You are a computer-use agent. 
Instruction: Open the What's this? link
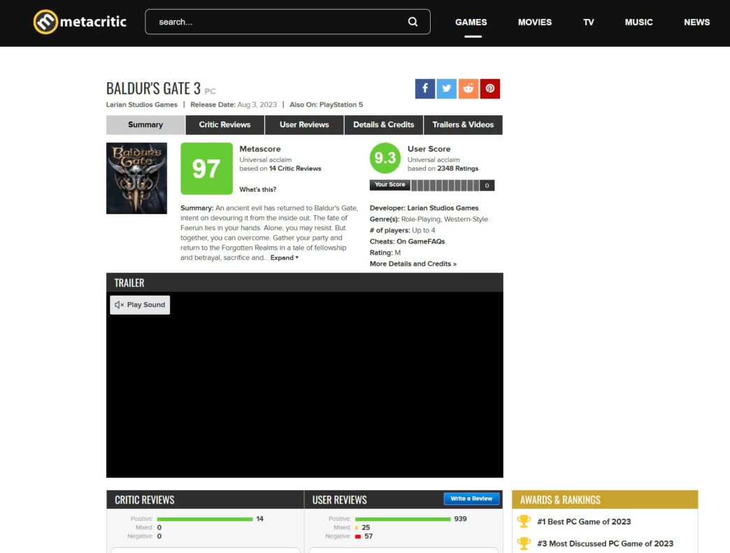coord(257,189)
